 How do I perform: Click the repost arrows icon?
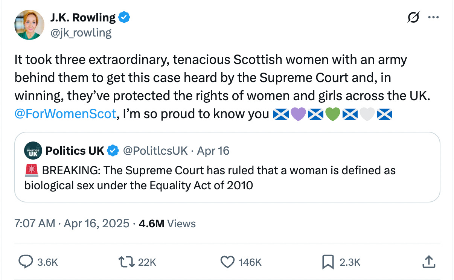click(x=126, y=262)
